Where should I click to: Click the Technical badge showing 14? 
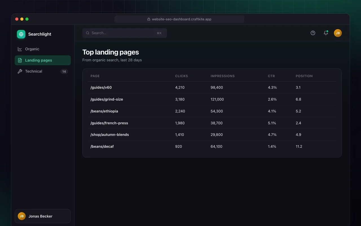pos(64,71)
